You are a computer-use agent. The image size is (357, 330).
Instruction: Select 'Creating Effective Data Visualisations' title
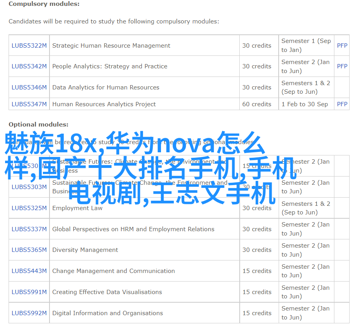tap(107, 292)
